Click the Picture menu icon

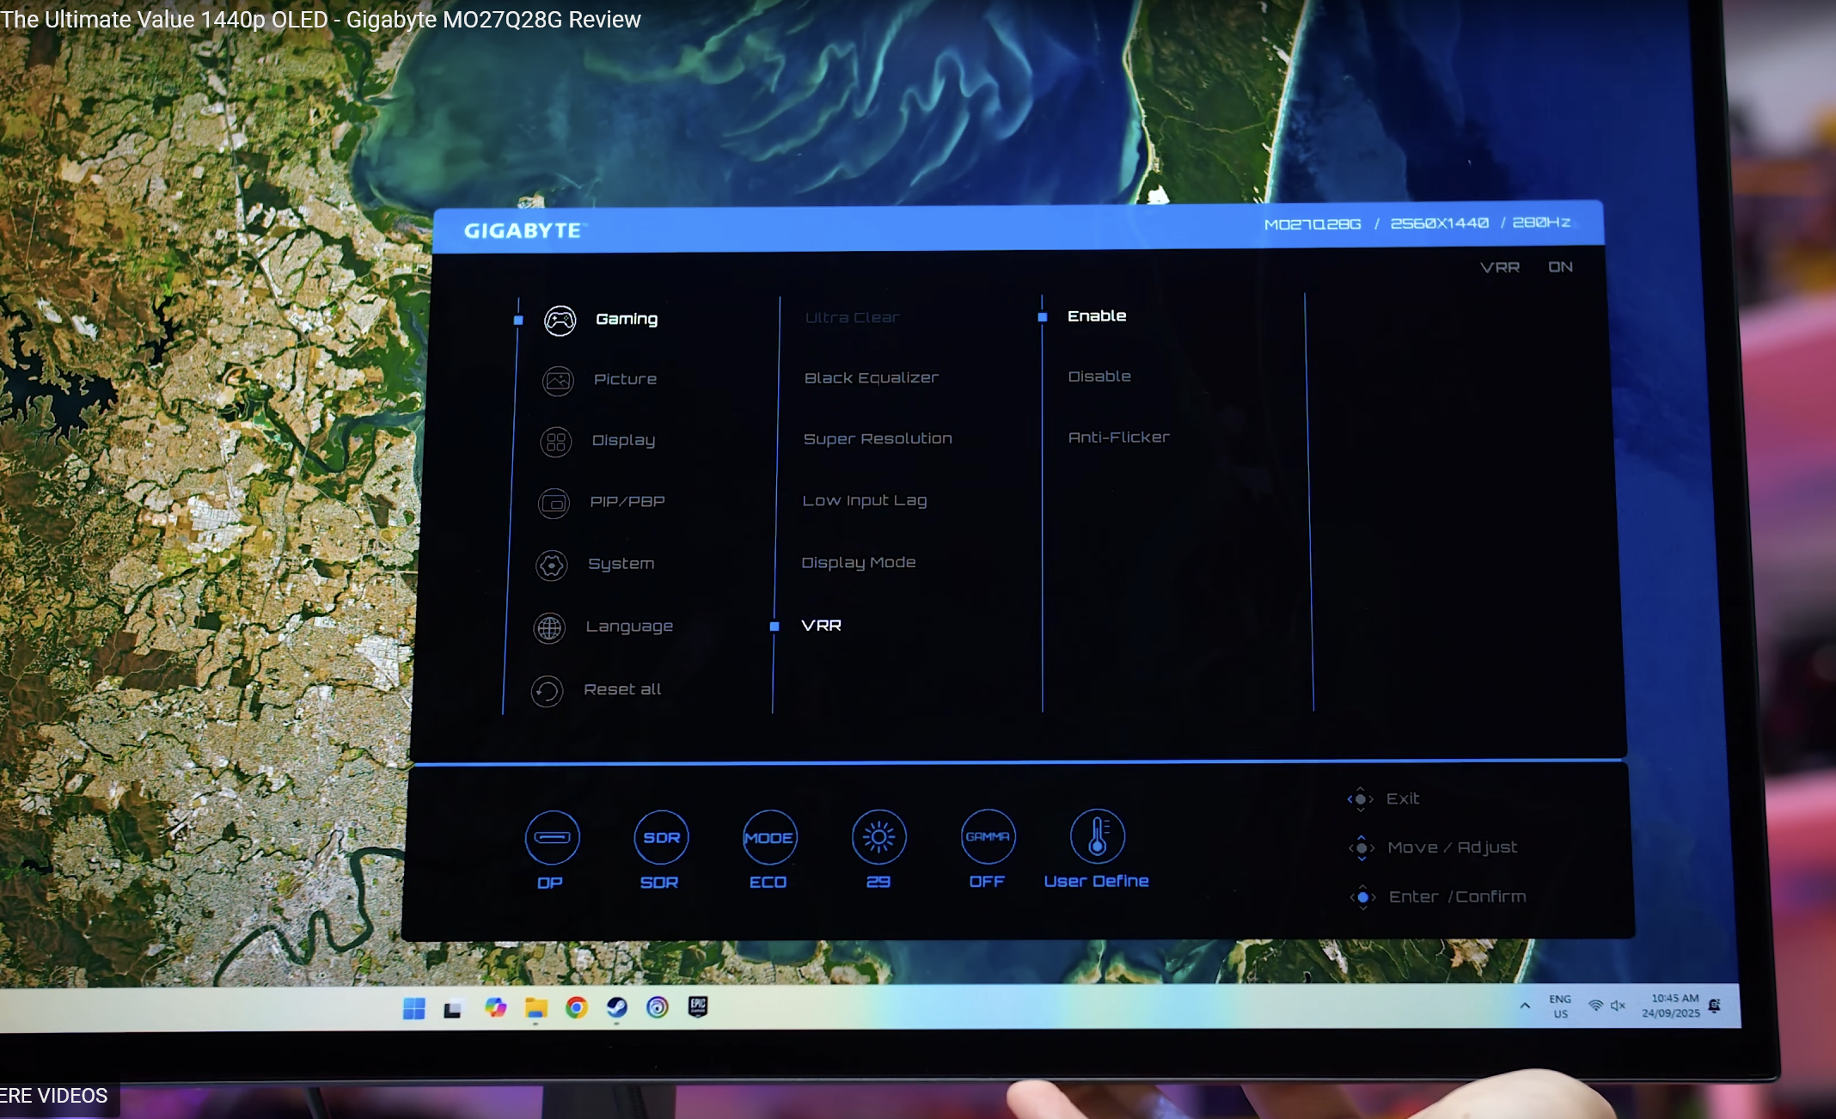558,380
